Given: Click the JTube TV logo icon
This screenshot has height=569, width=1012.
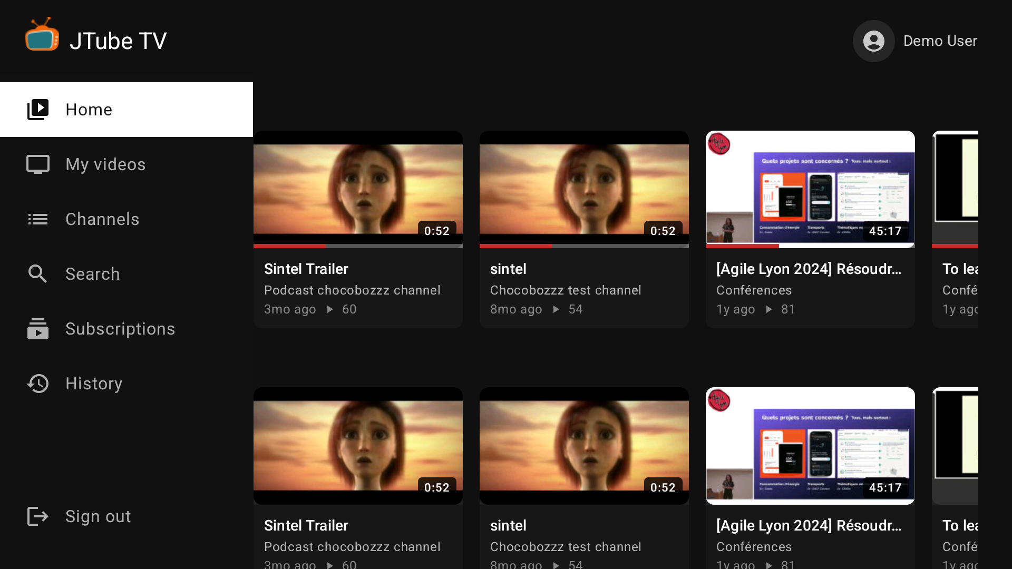Looking at the screenshot, I should click(42, 35).
